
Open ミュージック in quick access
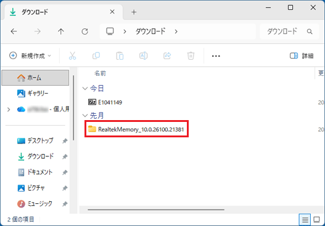[35, 204]
